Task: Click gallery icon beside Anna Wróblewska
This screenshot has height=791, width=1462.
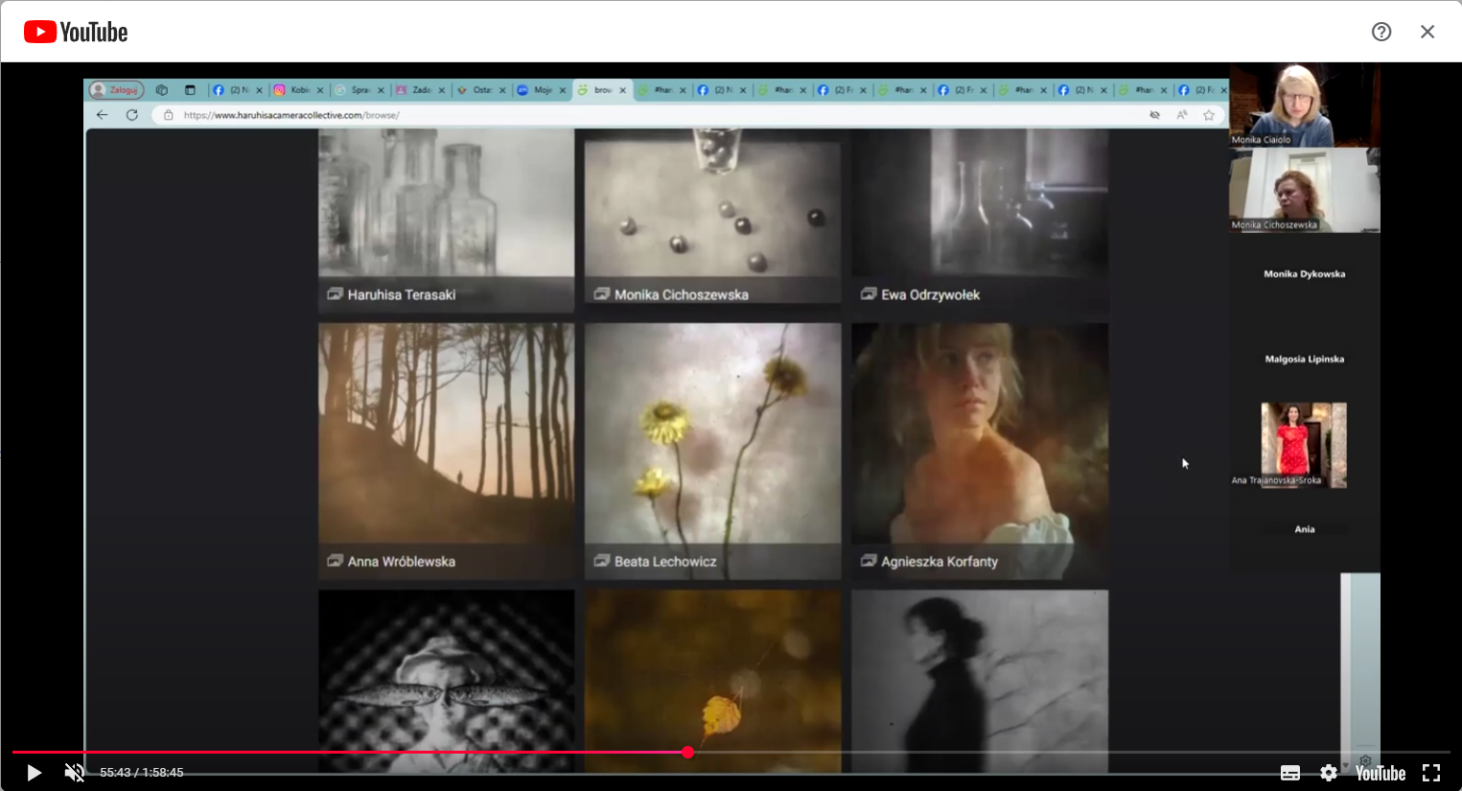Action: pos(335,560)
